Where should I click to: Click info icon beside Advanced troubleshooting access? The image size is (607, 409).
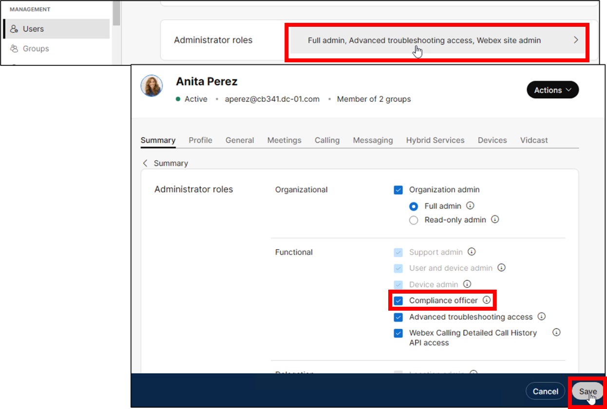541,316
